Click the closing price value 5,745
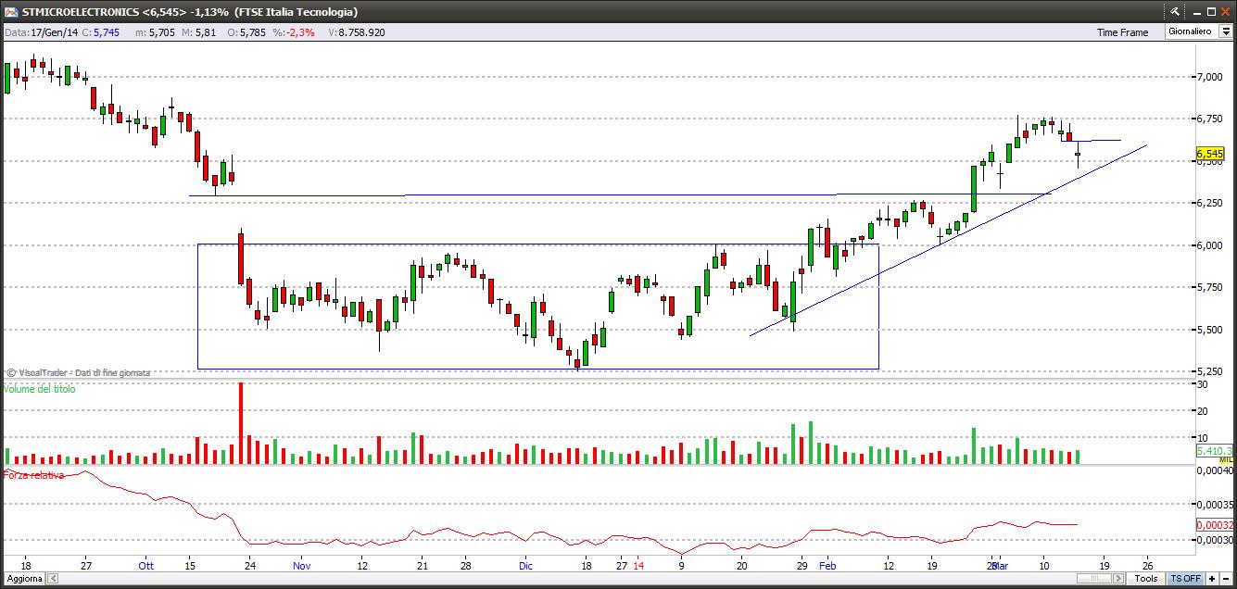Viewport: 1237px width, 589px height. click(x=107, y=31)
